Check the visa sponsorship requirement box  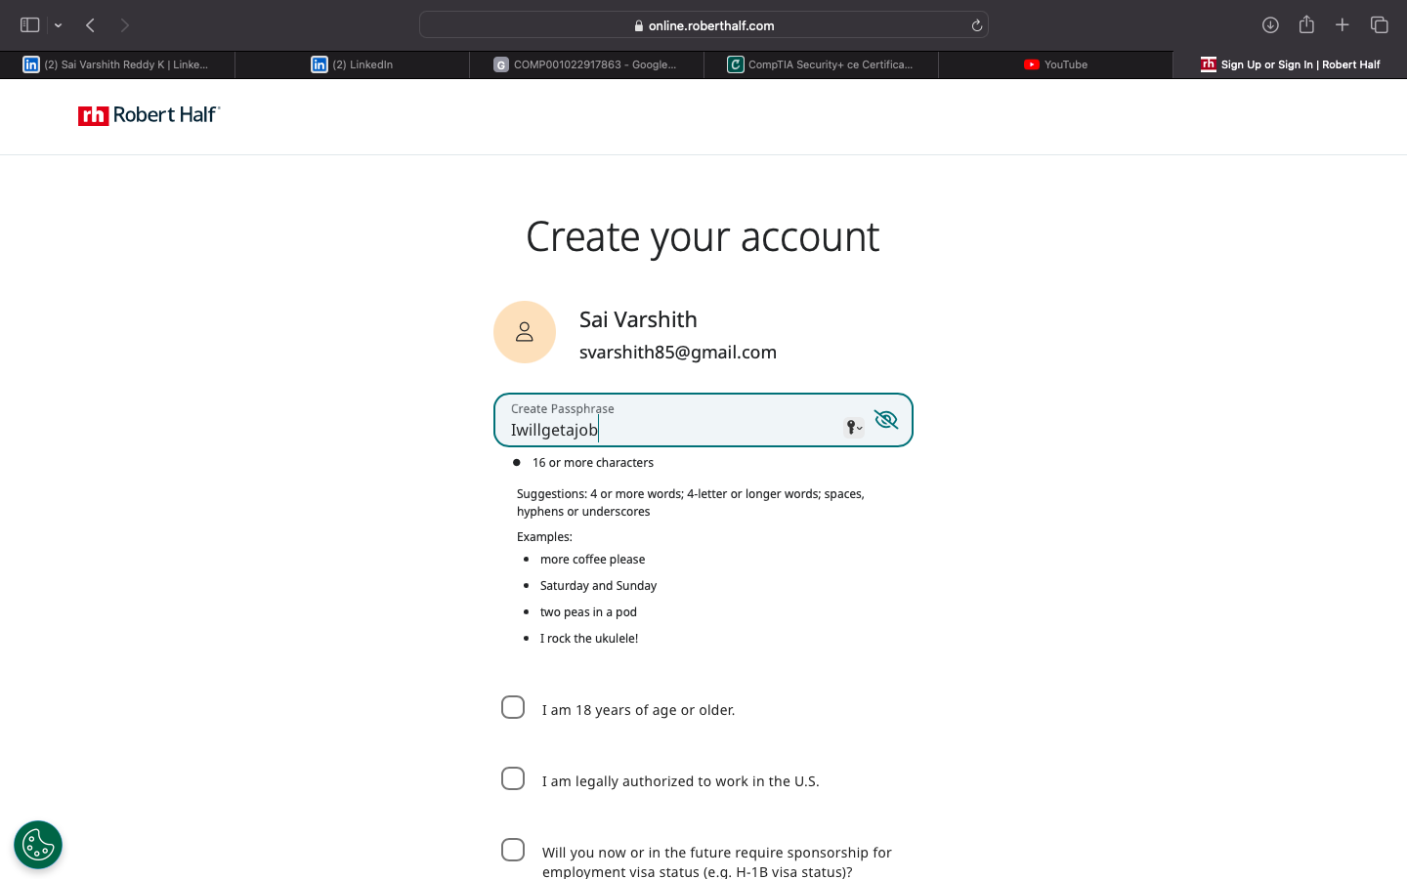coord(513,850)
